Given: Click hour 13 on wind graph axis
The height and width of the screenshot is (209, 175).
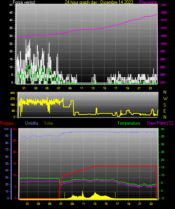Looking at the screenshot, I should (93, 88).
